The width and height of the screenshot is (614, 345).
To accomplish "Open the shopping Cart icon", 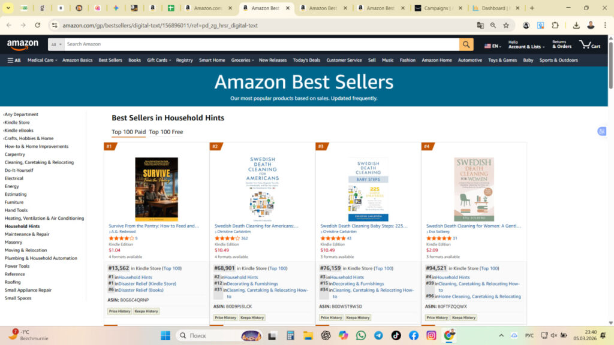I will pos(590,44).
